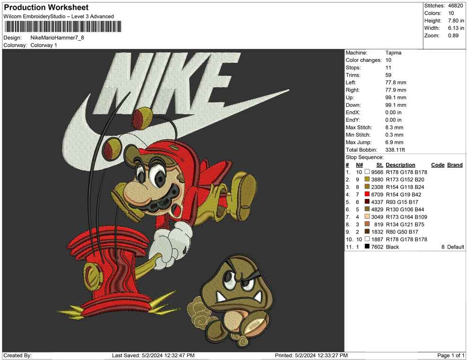
Task: Click the Page 1 of 1 label
Action: [451, 356]
